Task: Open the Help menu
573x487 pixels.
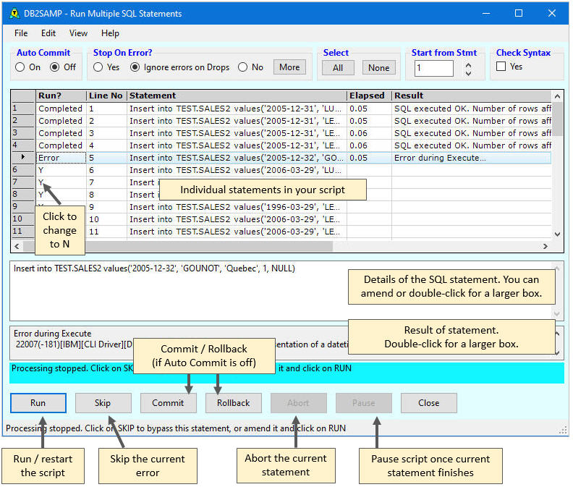Action: (110, 33)
